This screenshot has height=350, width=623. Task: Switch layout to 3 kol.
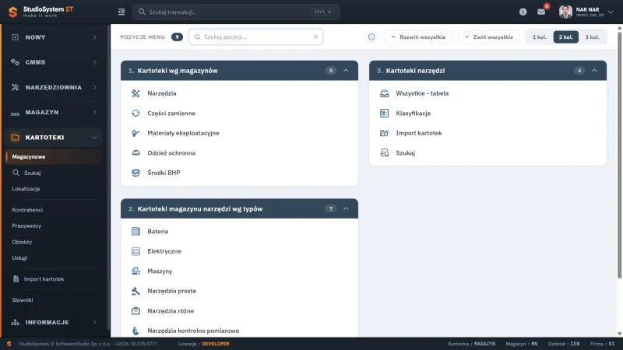click(592, 37)
